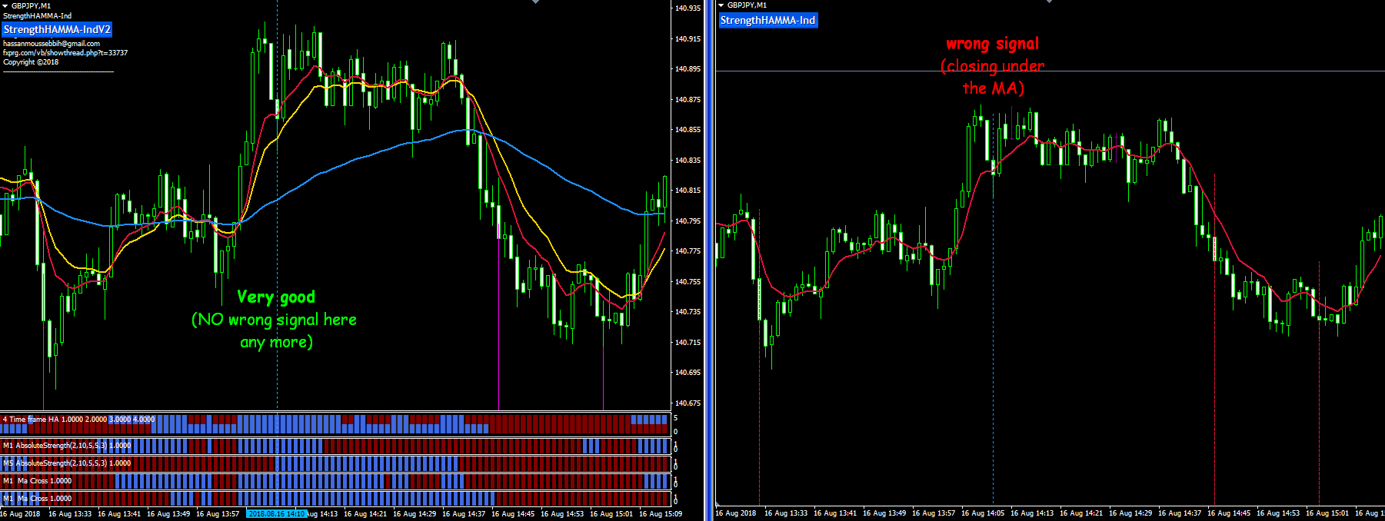
Task: Click the fxprg.com showthread link text
Action: point(65,53)
